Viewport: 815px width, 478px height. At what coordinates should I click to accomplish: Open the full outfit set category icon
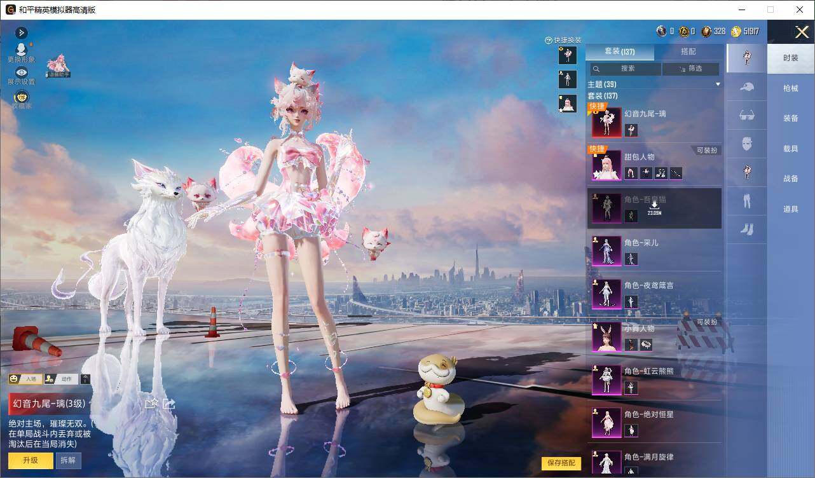tap(747, 57)
